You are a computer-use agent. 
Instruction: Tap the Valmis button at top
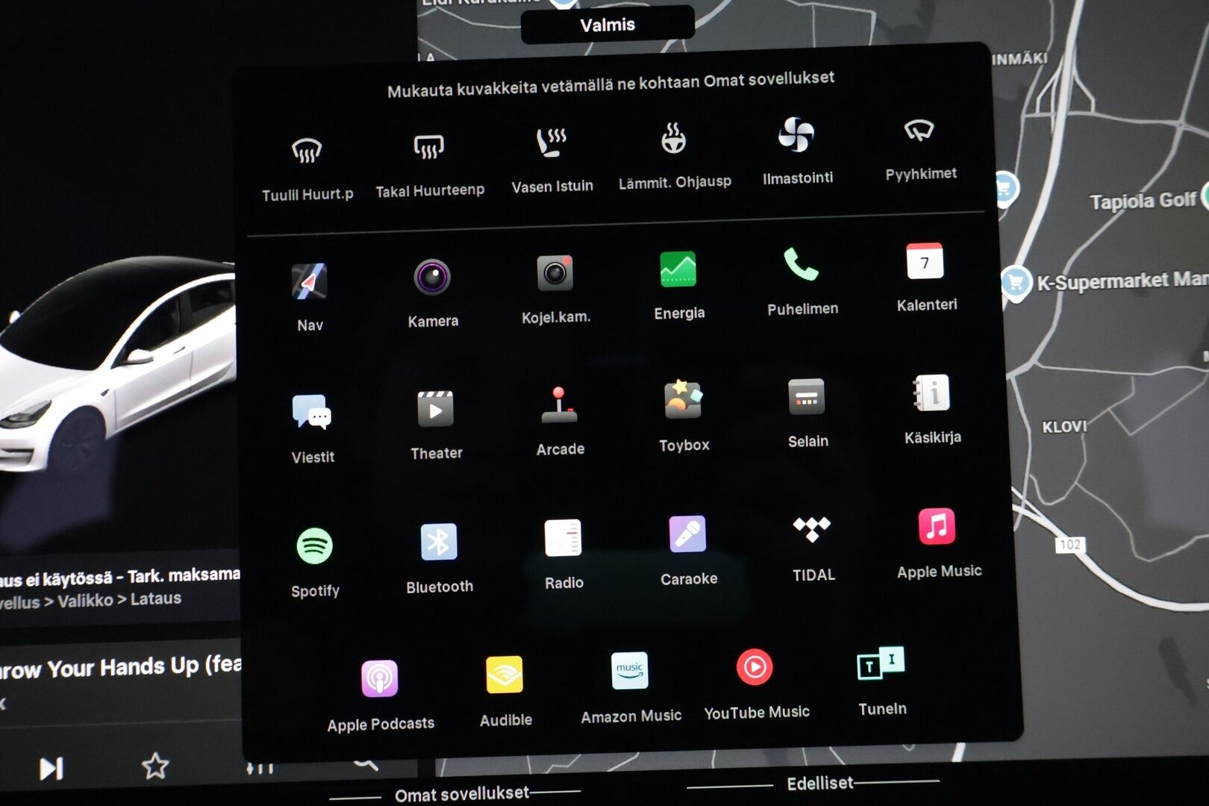(x=607, y=25)
